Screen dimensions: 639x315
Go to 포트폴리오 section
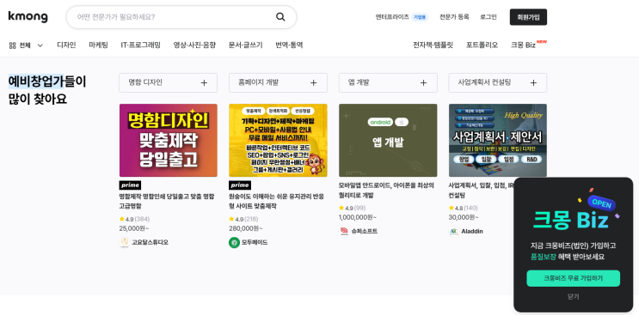(482, 45)
